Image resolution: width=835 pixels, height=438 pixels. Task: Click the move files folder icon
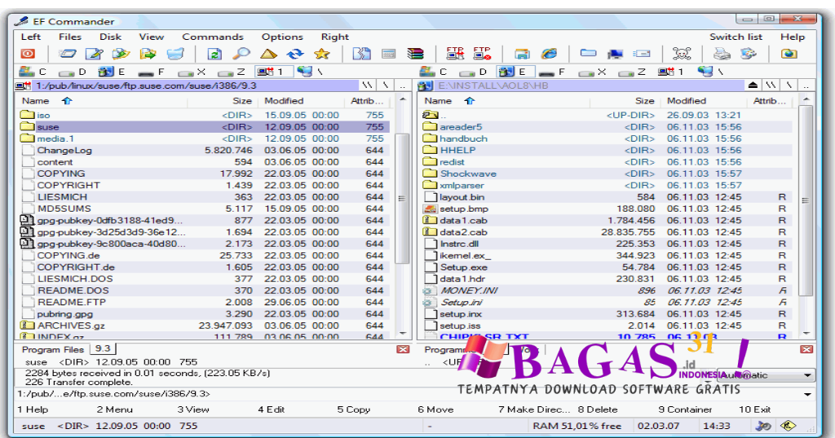pos(148,54)
